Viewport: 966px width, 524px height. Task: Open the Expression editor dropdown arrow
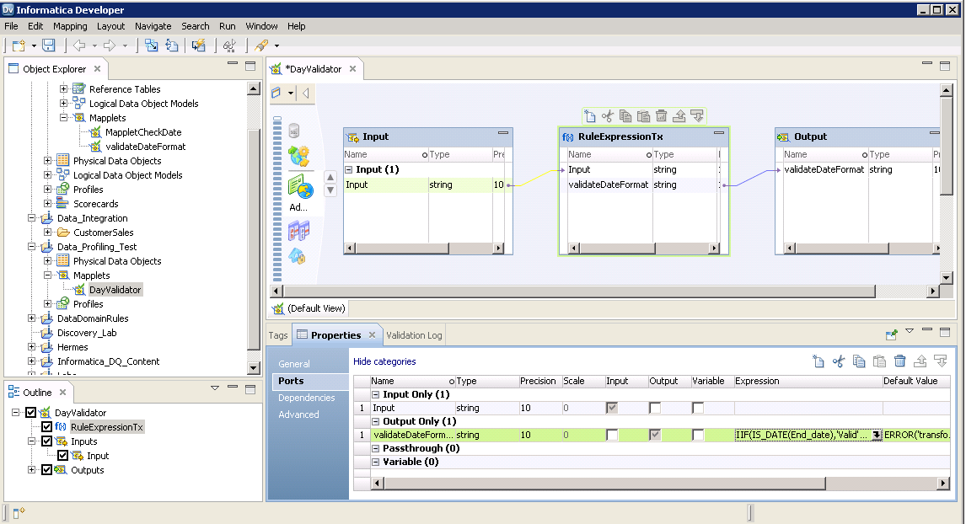[877, 435]
